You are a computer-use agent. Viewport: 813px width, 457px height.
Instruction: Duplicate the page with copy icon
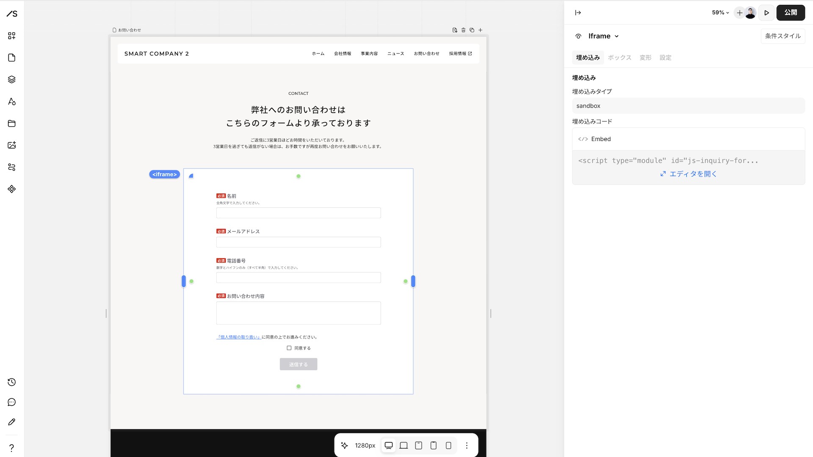pyautogui.click(x=472, y=30)
